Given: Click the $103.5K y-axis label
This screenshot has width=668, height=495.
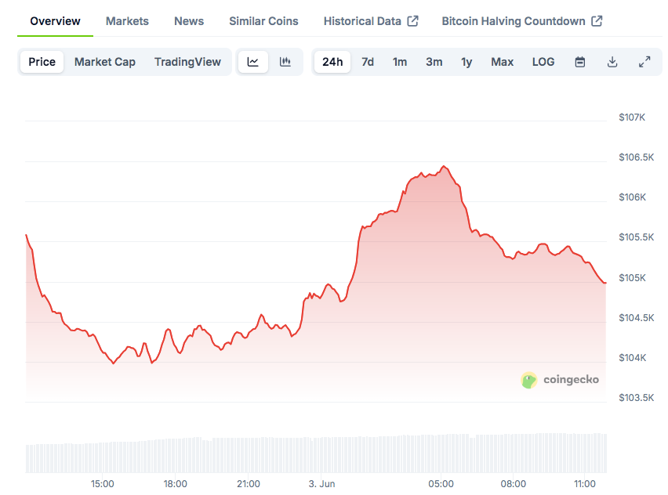Looking at the screenshot, I should tap(636, 398).
